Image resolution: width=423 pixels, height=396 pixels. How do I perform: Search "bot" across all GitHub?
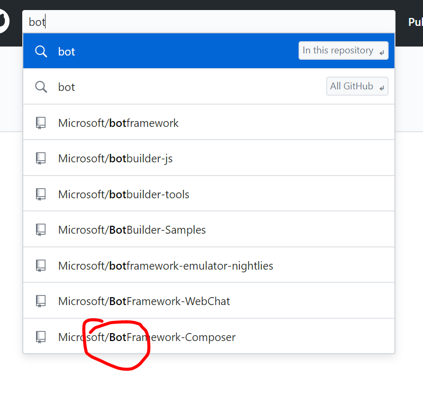(x=209, y=87)
